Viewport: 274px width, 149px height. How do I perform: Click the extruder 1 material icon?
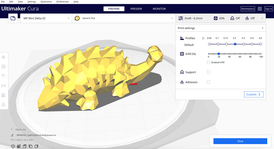(x=77, y=18)
